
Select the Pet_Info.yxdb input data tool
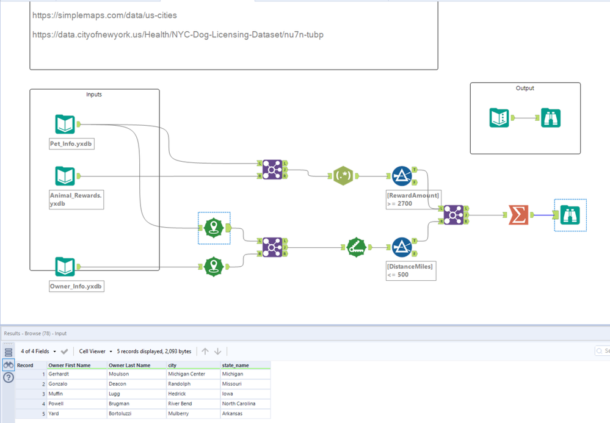coord(65,125)
